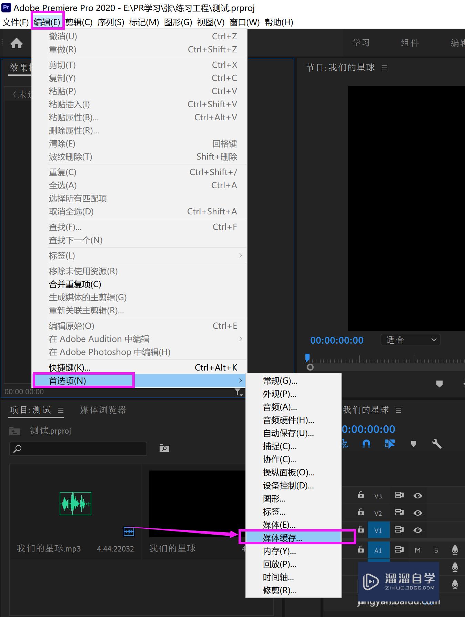Click the V2 sync lock icon
The height and width of the screenshot is (617, 465).
(399, 513)
